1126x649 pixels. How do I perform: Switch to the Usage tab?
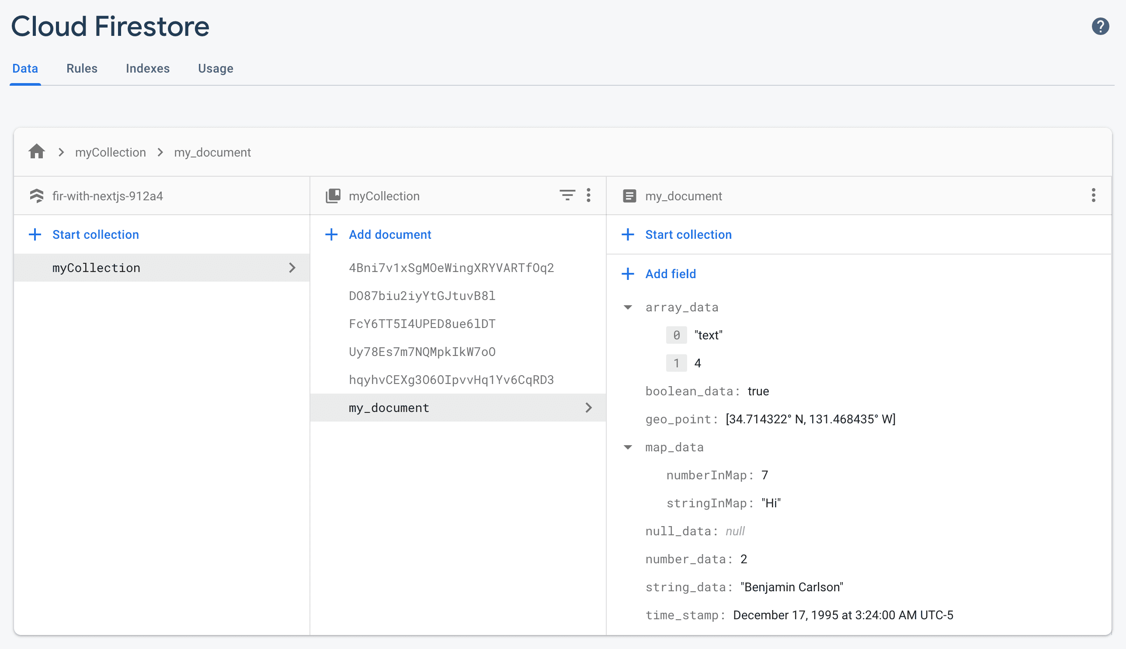(215, 68)
